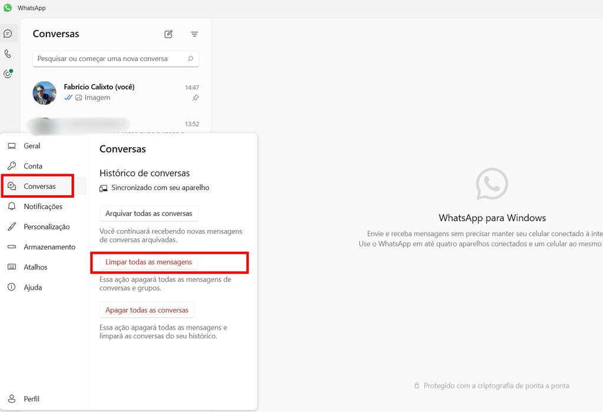Screen dimensions: 603x412
Task: Start a new chat
Action: coord(168,34)
